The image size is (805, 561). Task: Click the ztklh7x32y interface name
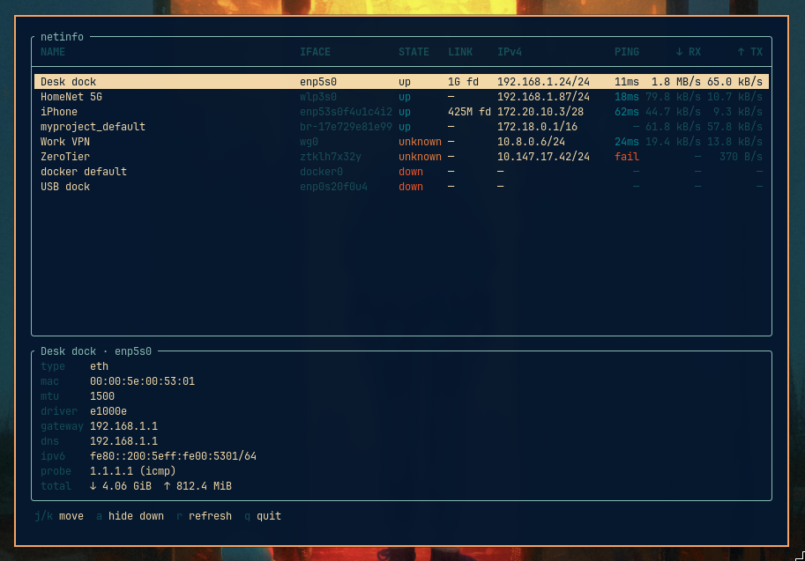[x=331, y=157]
